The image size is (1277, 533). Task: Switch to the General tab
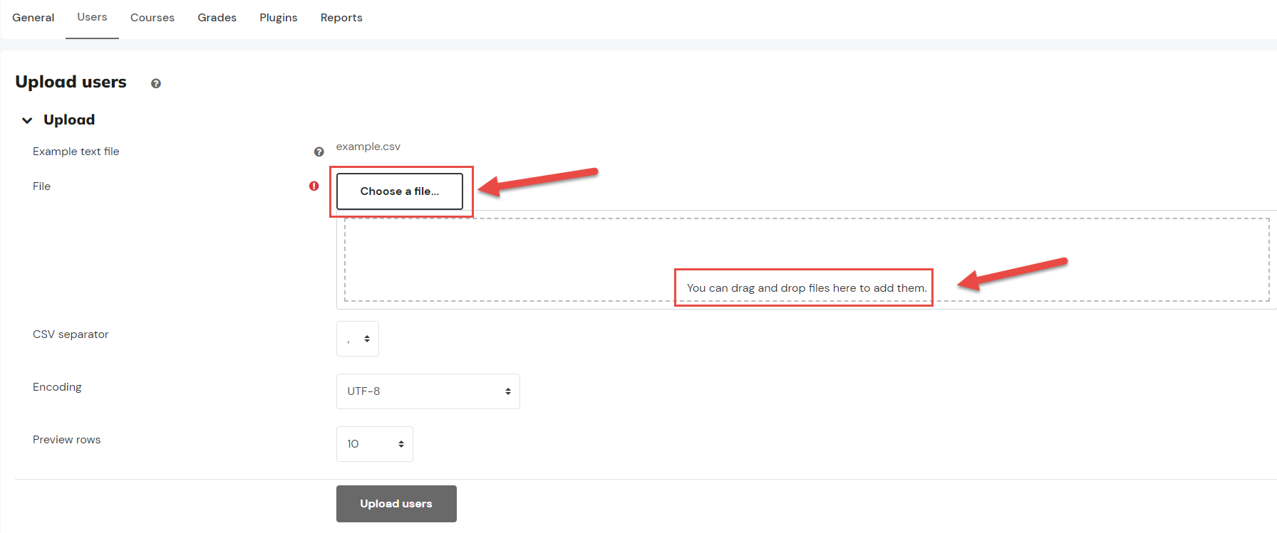33,18
